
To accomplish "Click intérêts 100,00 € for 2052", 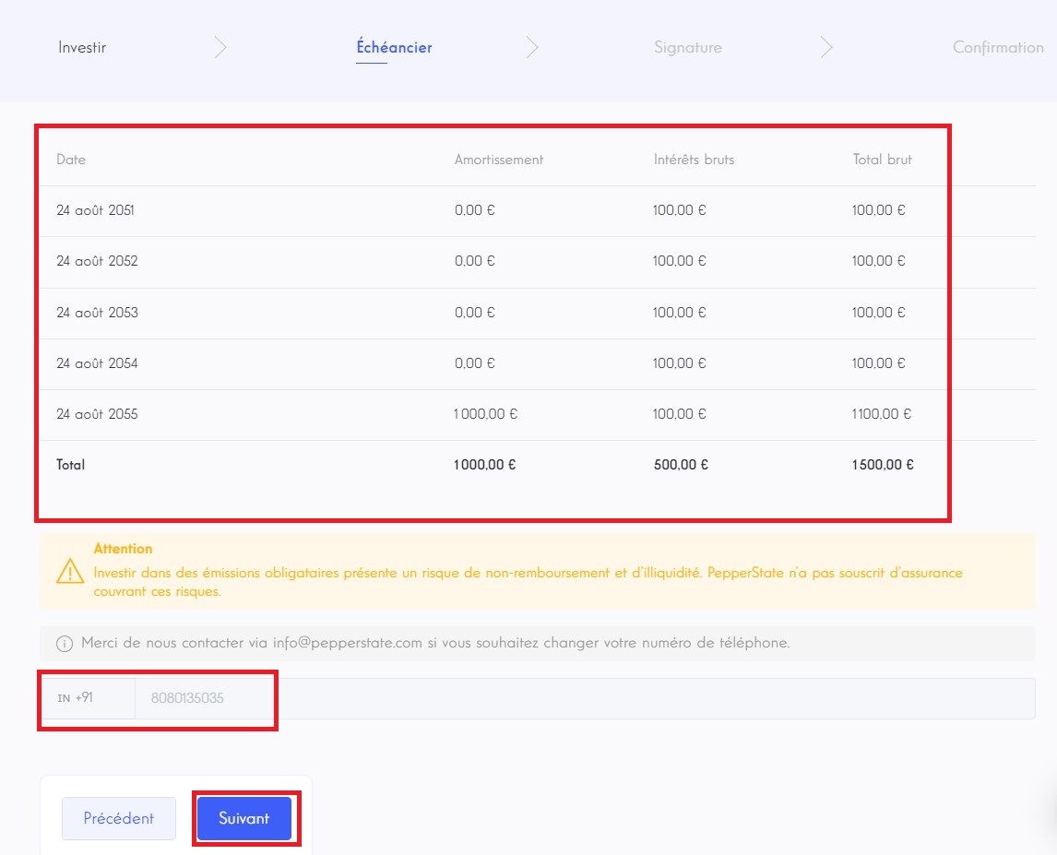I will (680, 261).
